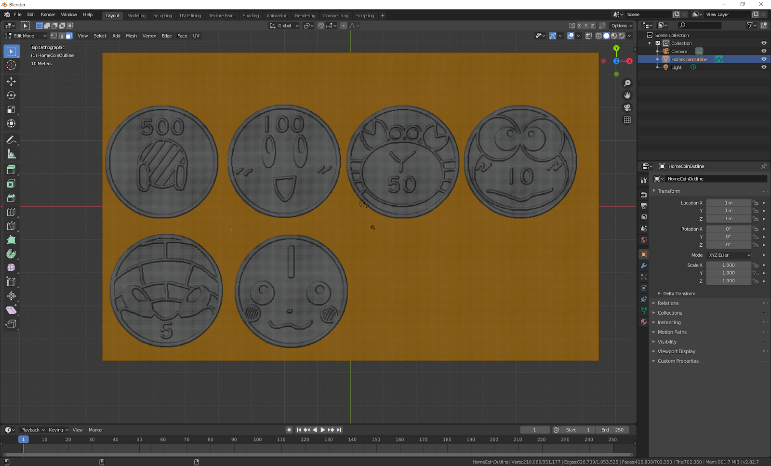Expand the Relations panel

pyautogui.click(x=668, y=303)
